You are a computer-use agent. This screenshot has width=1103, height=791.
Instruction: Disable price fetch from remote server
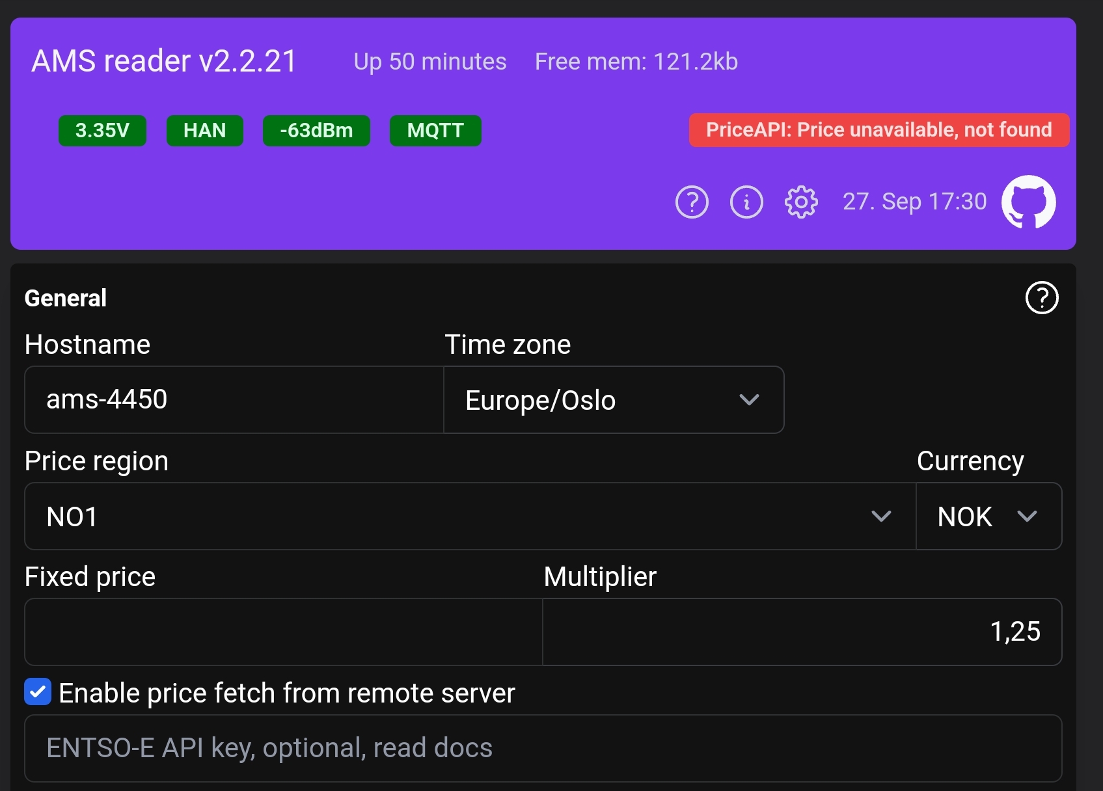click(37, 692)
